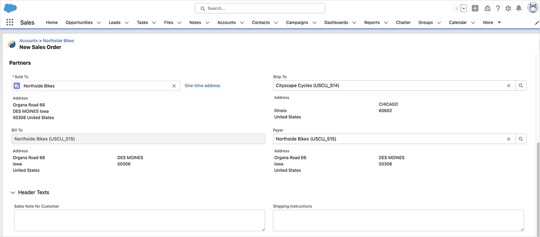Click the One-time address link
This screenshot has width=540, height=237.
[x=202, y=86]
